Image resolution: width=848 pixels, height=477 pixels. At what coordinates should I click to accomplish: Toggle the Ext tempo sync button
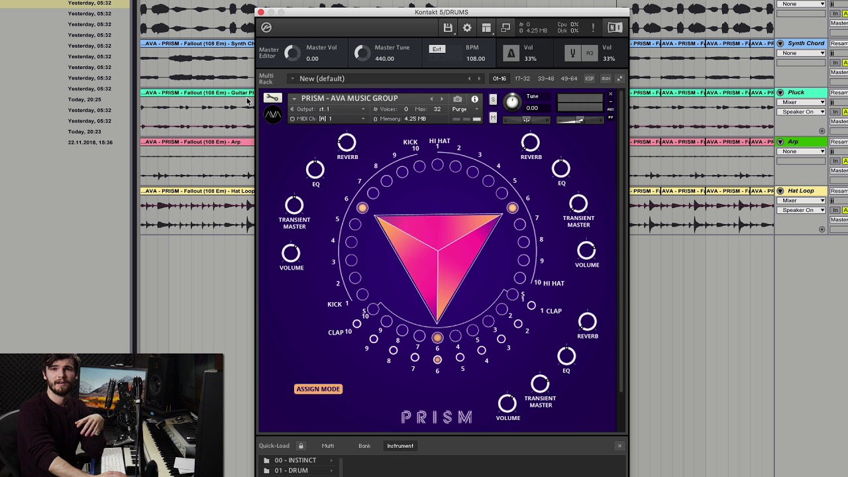(x=437, y=50)
